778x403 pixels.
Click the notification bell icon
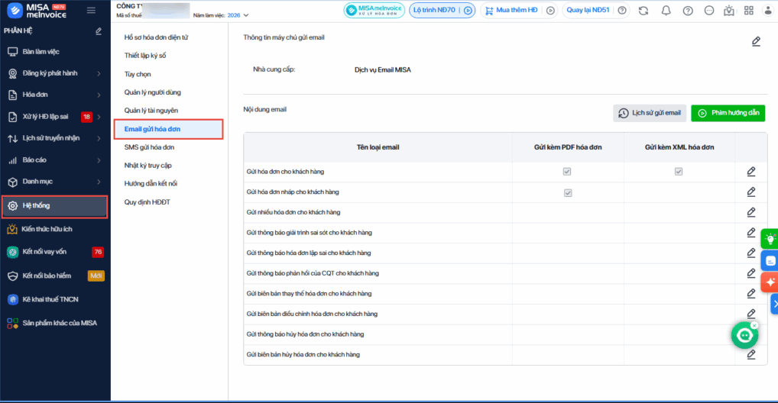tap(666, 11)
